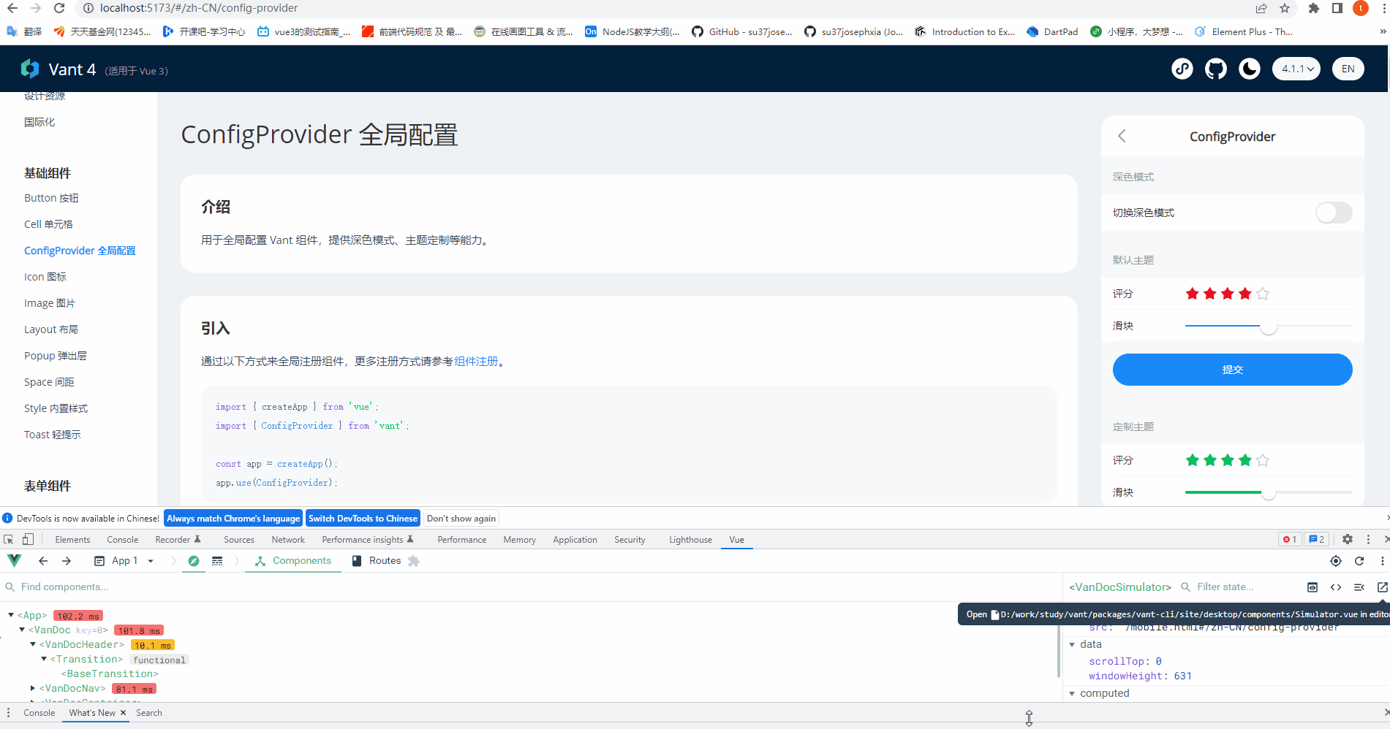Click the mini program link icon in header
Screen dimensions: 1390x729
pos(1182,69)
